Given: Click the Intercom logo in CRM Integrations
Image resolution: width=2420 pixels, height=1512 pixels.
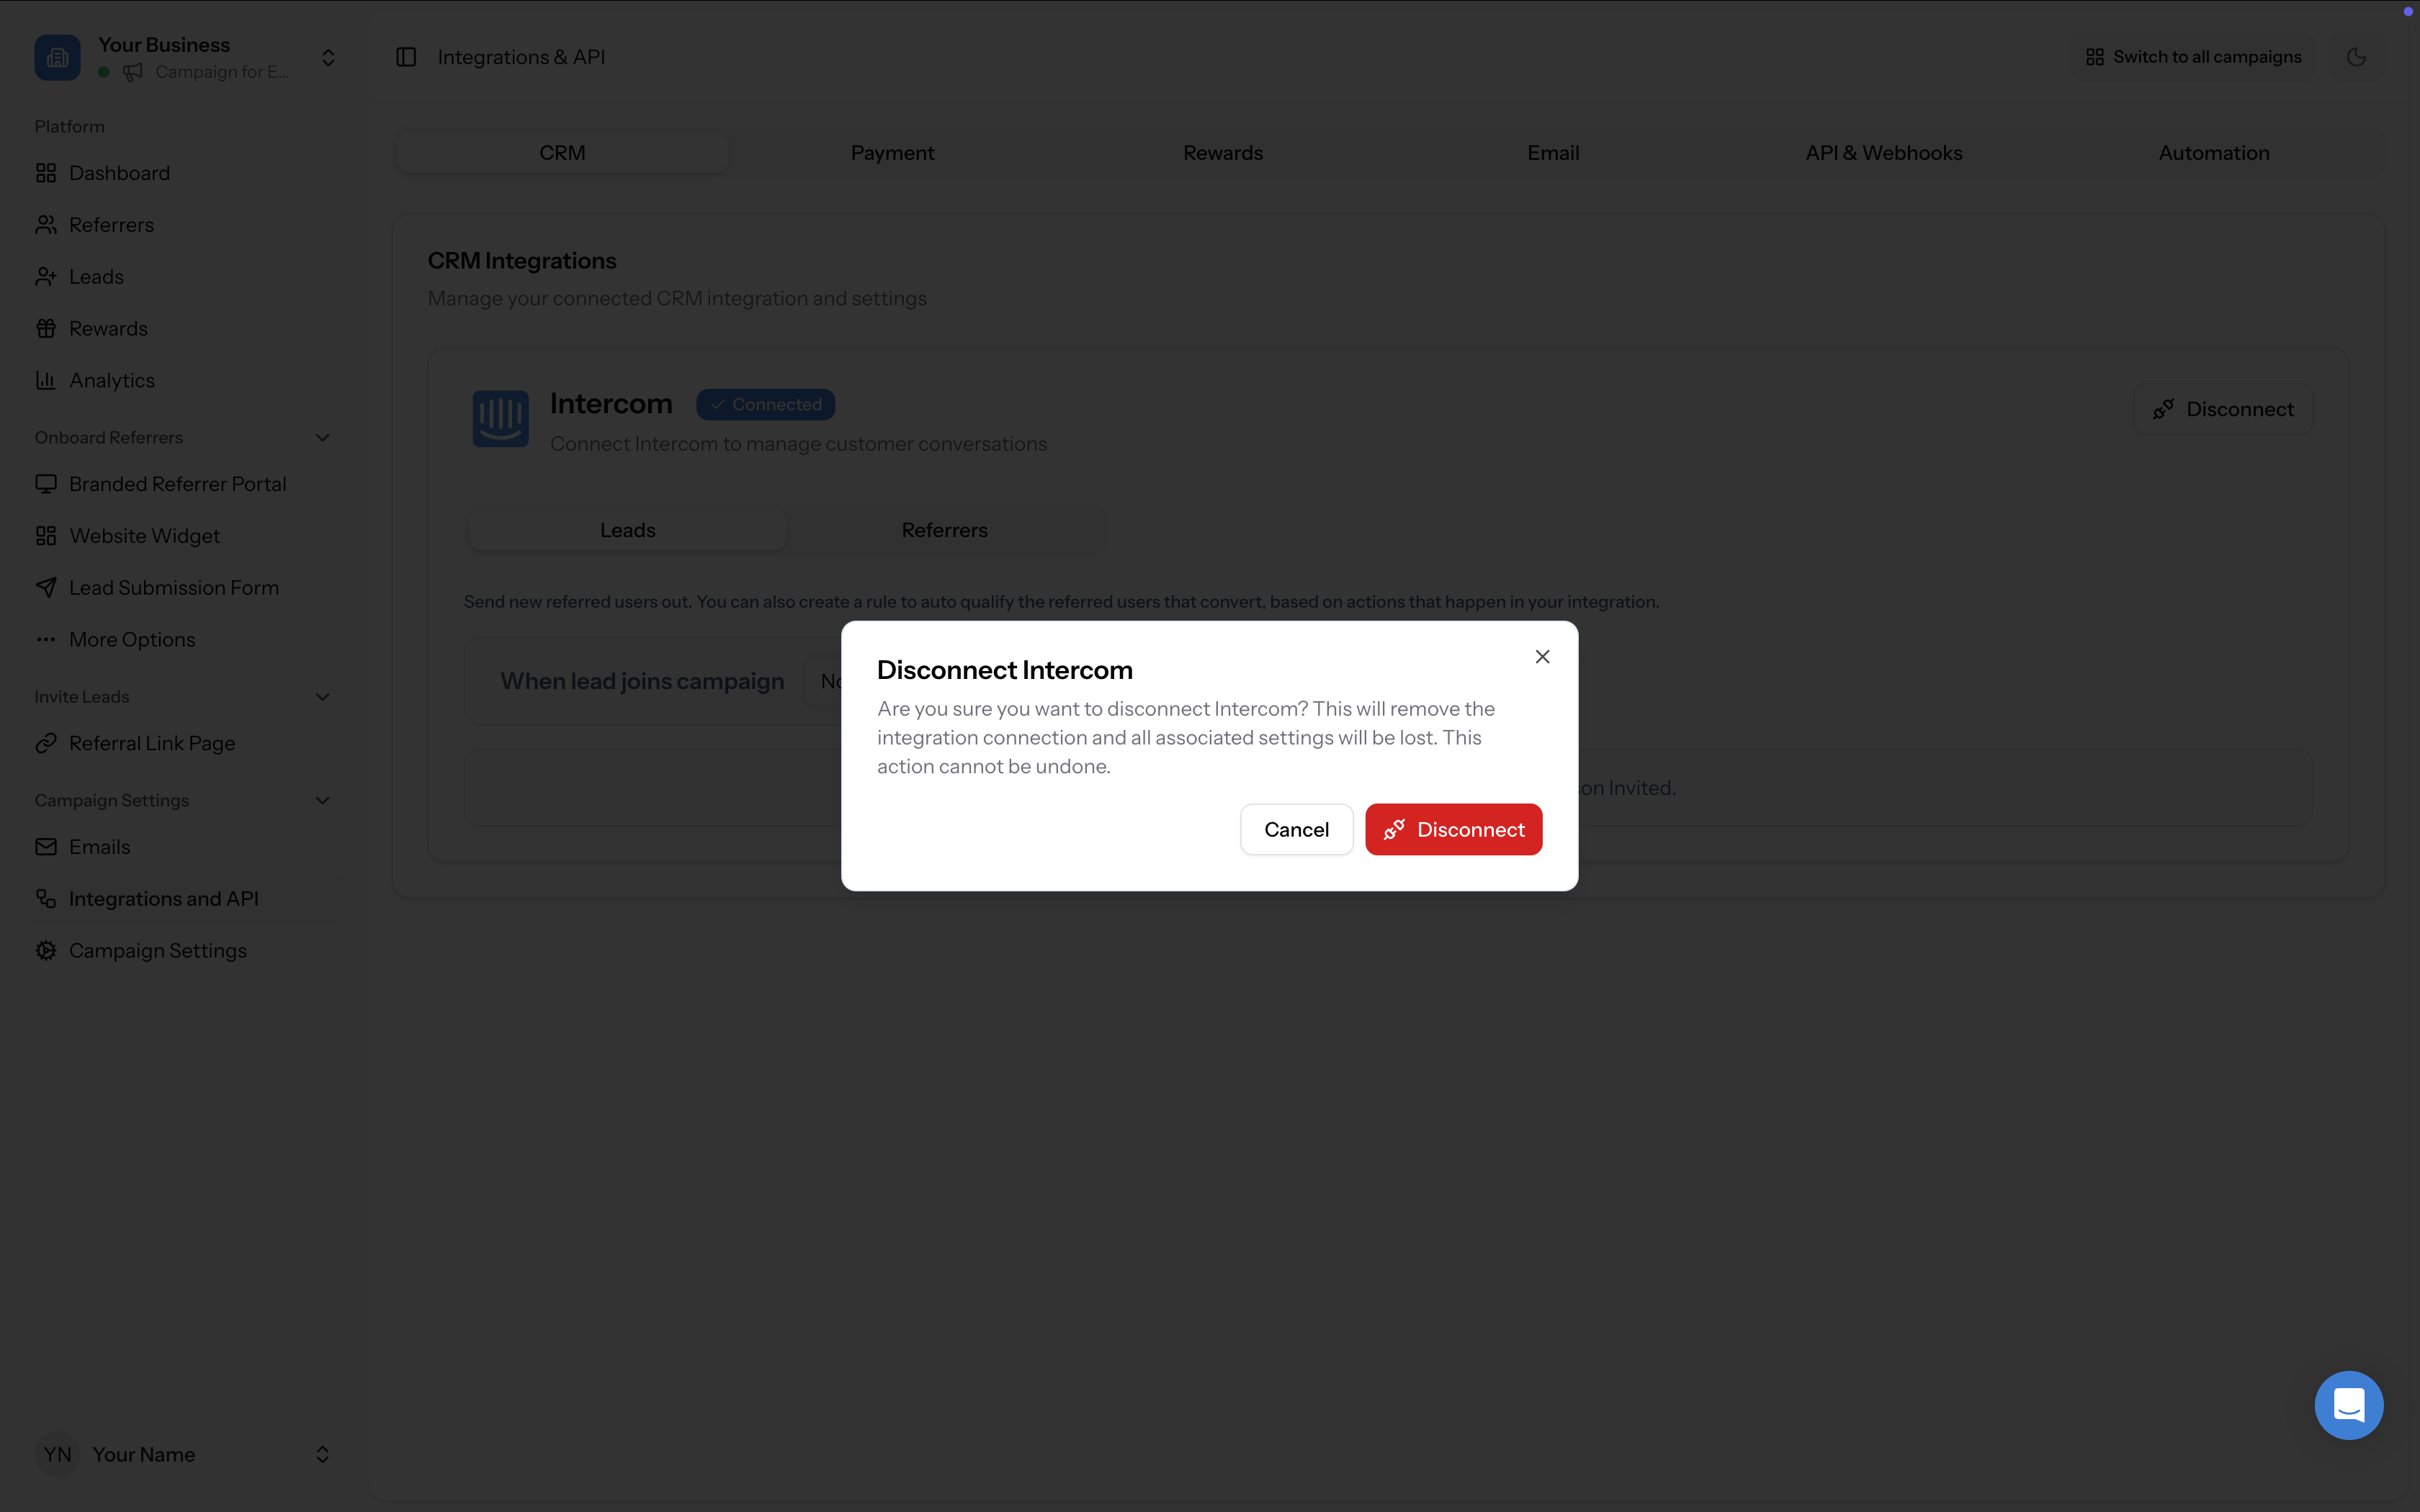Looking at the screenshot, I should point(500,418).
